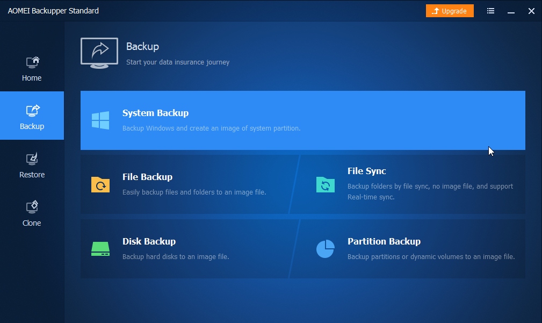
Task: Close the AOMEI Backupper window
Action: (x=532, y=11)
